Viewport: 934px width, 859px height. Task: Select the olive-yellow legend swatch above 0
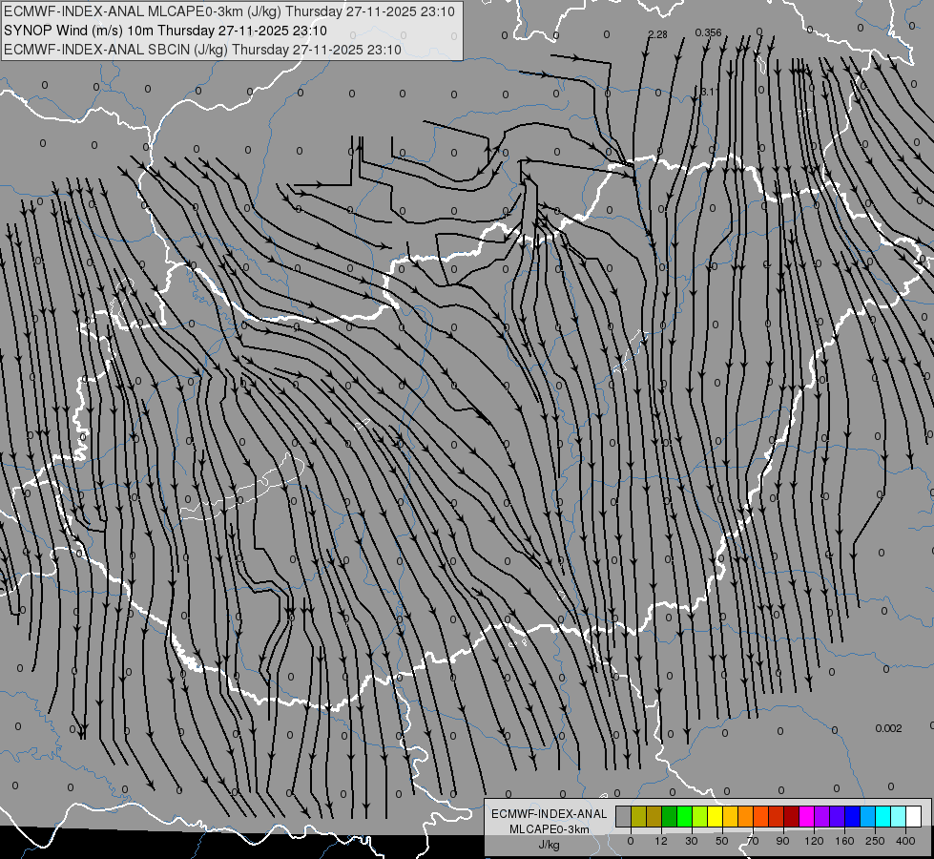tap(638, 816)
